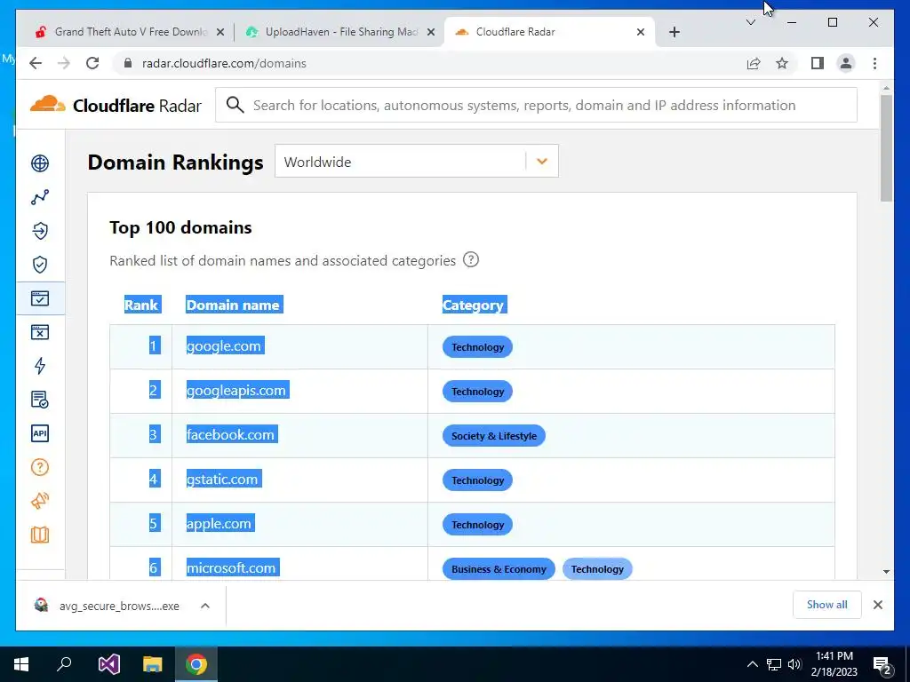
Task: Click the orange megaphone sidebar icon
Action: [x=40, y=501]
